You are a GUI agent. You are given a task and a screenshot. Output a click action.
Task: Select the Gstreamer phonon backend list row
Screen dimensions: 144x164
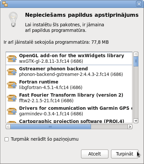tap(69, 72)
